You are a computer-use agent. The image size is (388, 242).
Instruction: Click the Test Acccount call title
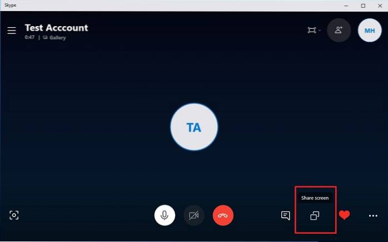coord(56,28)
